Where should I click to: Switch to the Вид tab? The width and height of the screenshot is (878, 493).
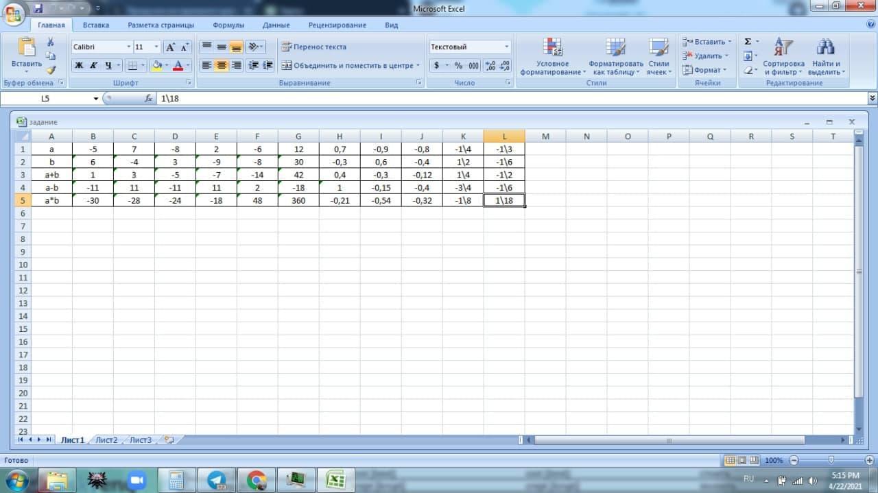(391, 25)
